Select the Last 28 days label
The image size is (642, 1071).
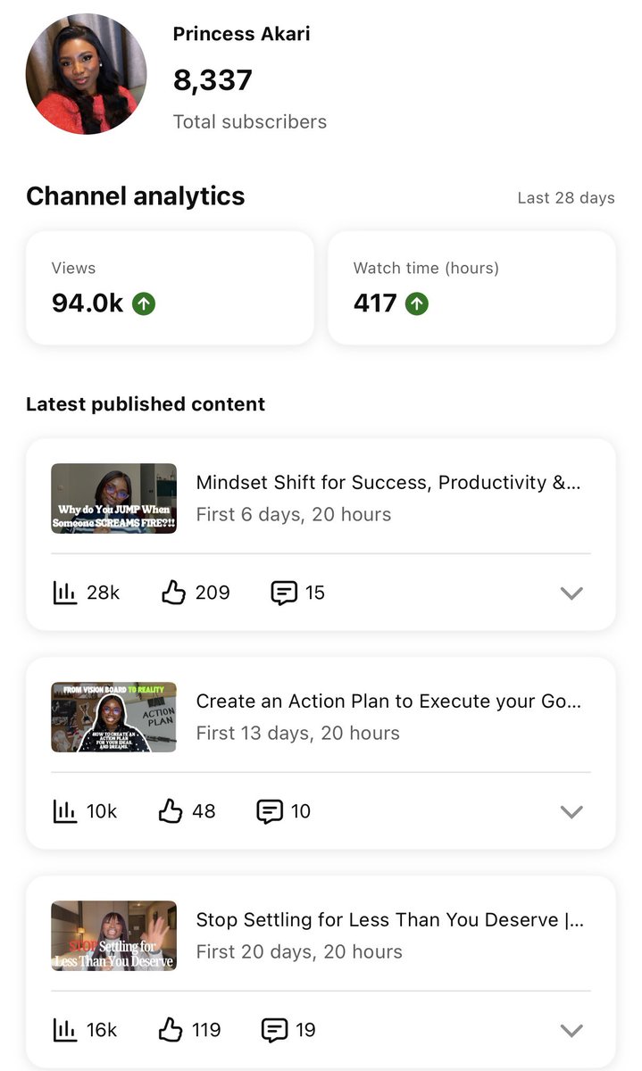[x=566, y=198]
